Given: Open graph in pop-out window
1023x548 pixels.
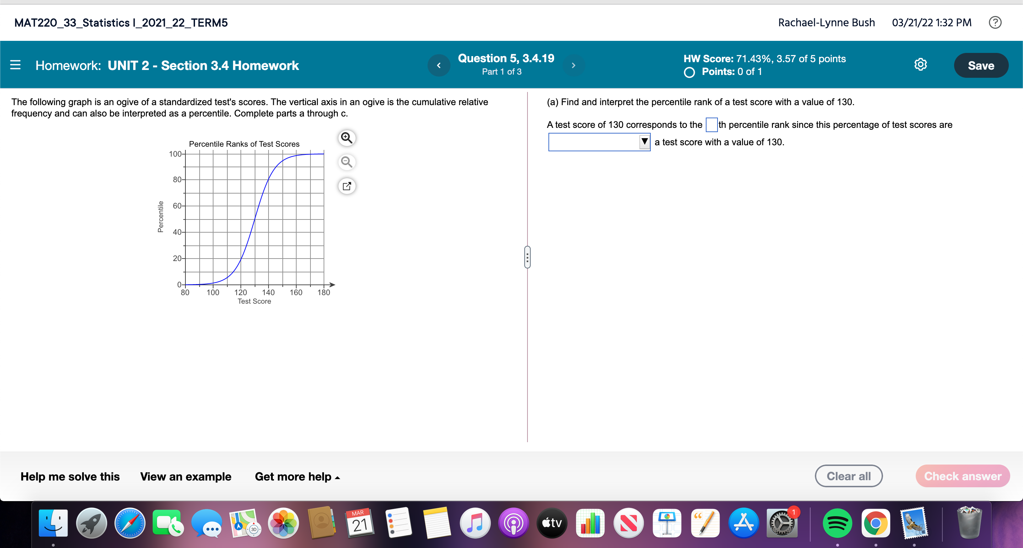Looking at the screenshot, I should [346, 186].
